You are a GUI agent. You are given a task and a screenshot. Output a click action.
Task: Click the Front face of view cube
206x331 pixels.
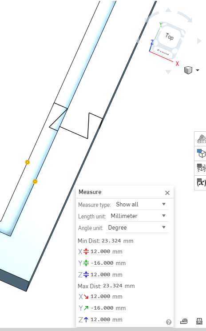tap(163, 52)
